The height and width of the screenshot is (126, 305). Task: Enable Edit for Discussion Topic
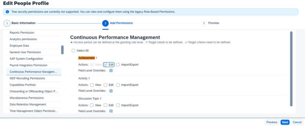pos(105,105)
